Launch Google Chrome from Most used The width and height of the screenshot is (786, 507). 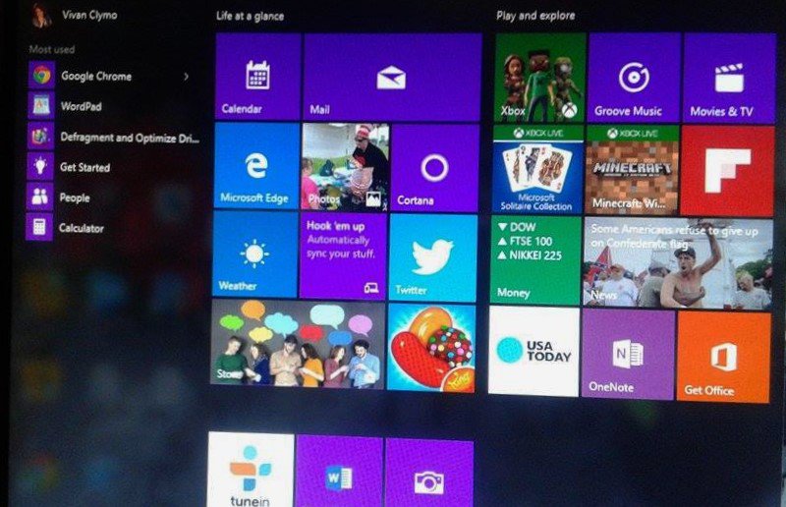(96, 77)
